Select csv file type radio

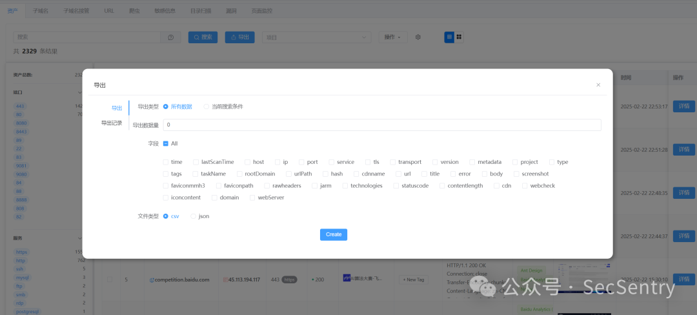[166, 216]
